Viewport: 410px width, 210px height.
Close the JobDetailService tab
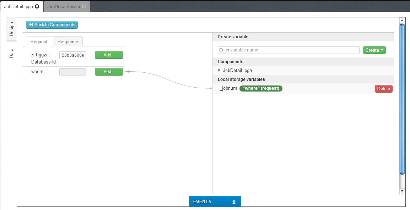[x=84, y=6]
